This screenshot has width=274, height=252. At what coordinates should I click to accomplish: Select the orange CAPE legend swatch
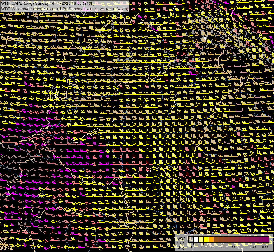211,239
